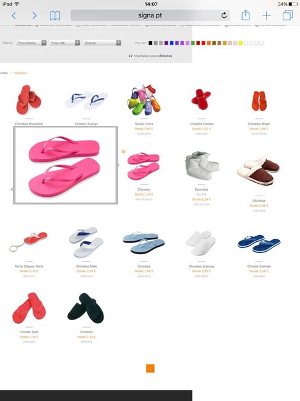
Task: Open the Safari bookmarks book icon
Action: pos(55,15)
